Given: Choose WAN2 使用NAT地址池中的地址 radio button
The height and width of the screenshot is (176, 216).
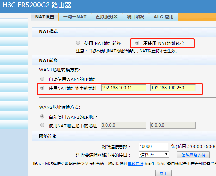Looking at the screenshot, I should coord(42,125).
